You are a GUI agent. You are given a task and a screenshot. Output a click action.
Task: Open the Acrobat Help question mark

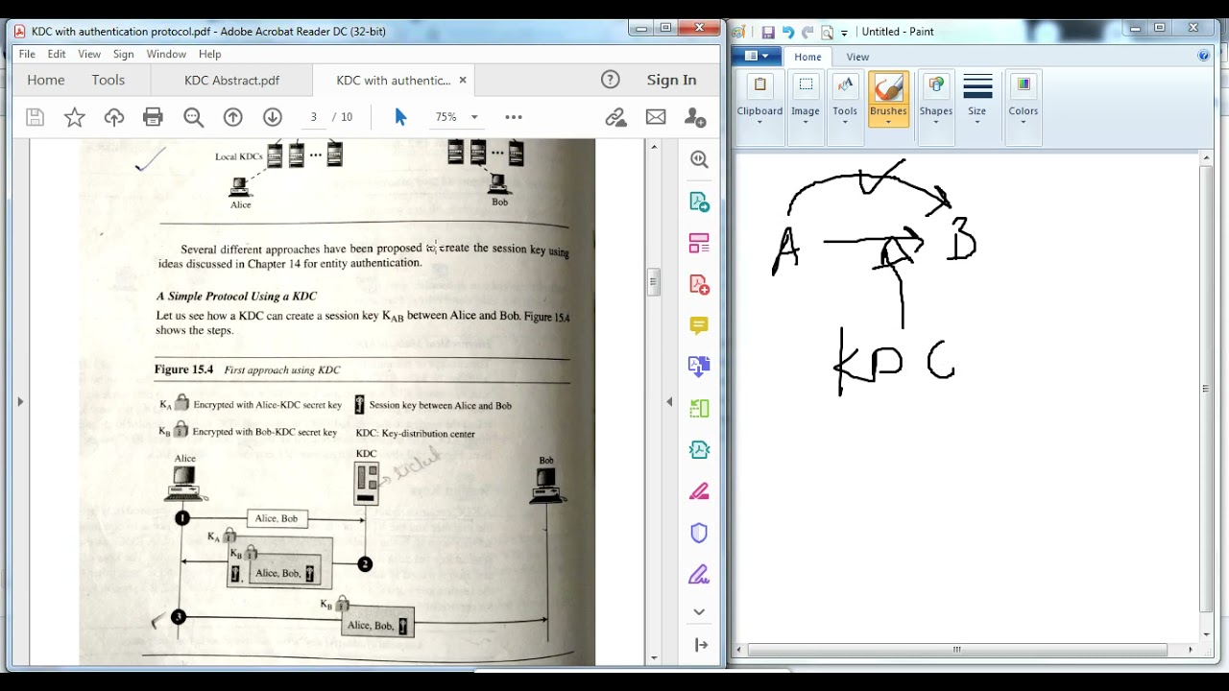pyautogui.click(x=610, y=80)
